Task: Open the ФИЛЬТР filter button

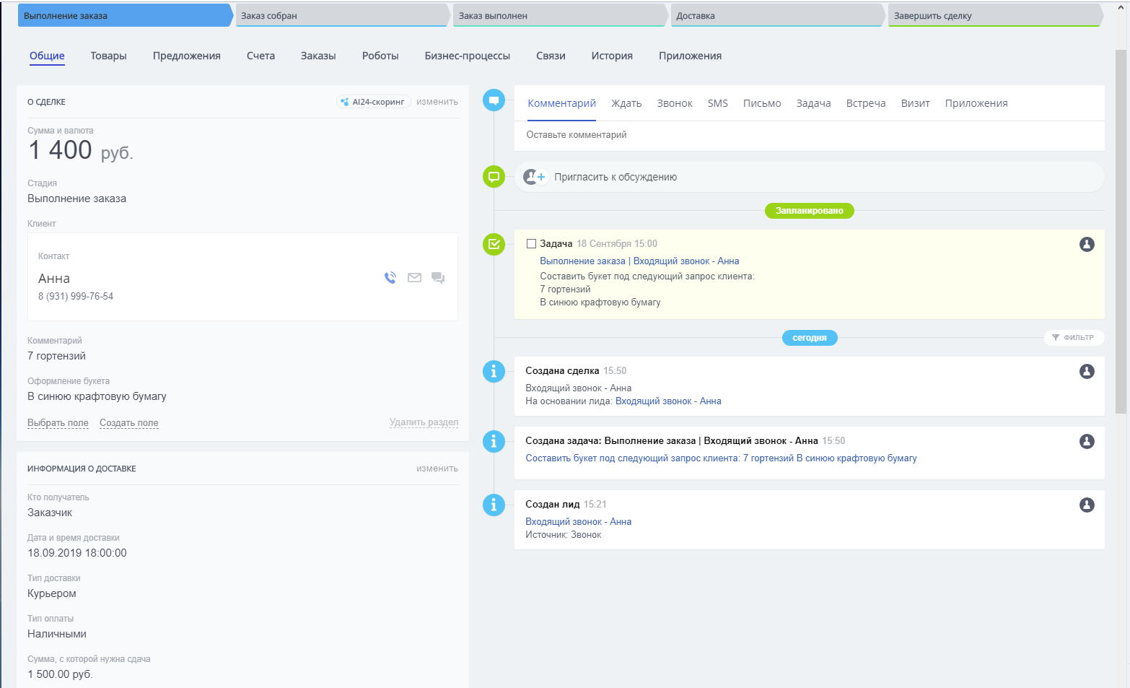Action: pyautogui.click(x=1073, y=338)
